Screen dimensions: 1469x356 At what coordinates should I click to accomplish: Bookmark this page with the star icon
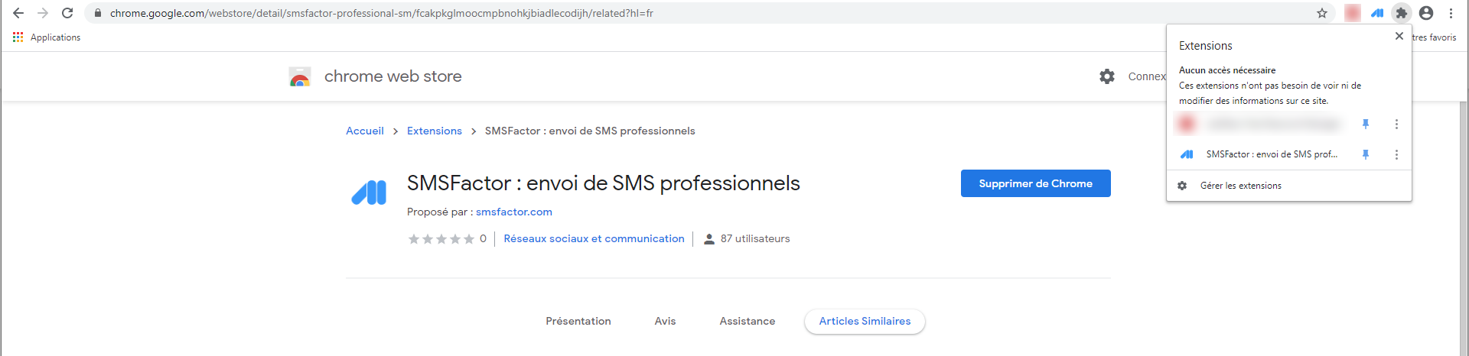tap(1321, 13)
